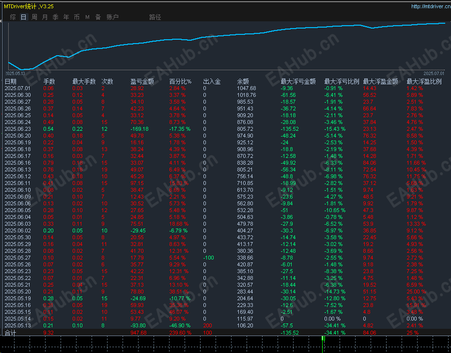Viewport: 451px width, 353px height.
Task: Click the 25.00 % floating profit ratio
Action: coord(416,292)
